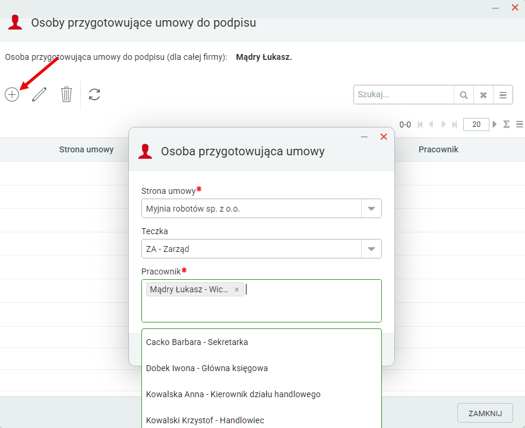Close the Osoba przygotowująca umowy dialog
Viewport: 525px width, 428px height.
tap(384, 137)
